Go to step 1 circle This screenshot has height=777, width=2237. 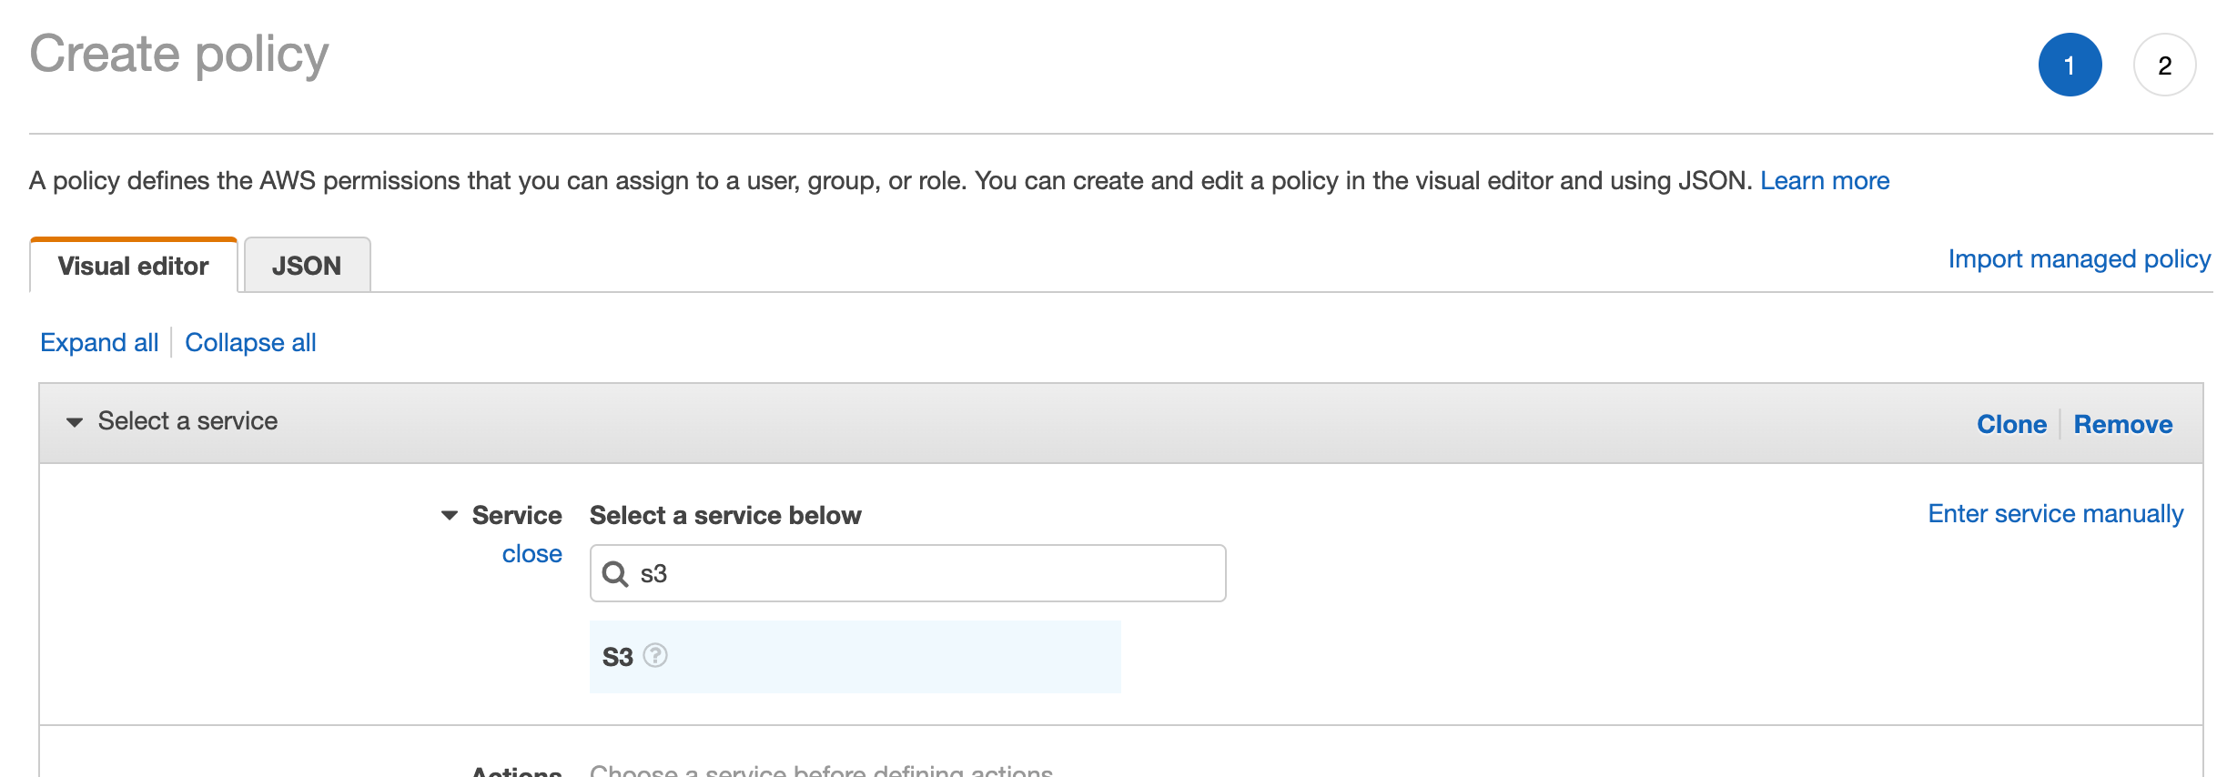pyautogui.click(x=2070, y=65)
